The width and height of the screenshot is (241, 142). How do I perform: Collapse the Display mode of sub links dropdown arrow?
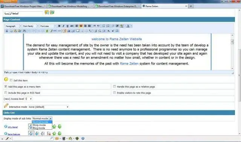[50, 118]
